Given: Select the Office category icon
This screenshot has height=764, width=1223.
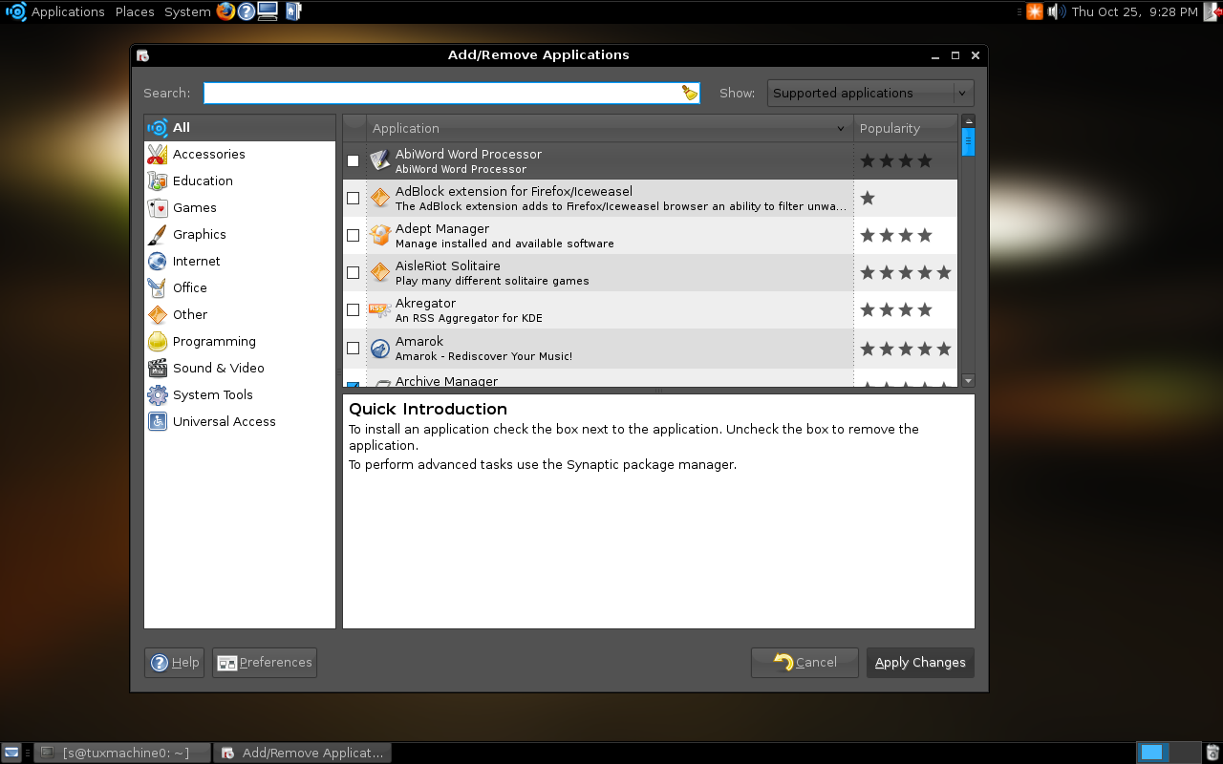Looking at the screenshot, I should [158, 287].
